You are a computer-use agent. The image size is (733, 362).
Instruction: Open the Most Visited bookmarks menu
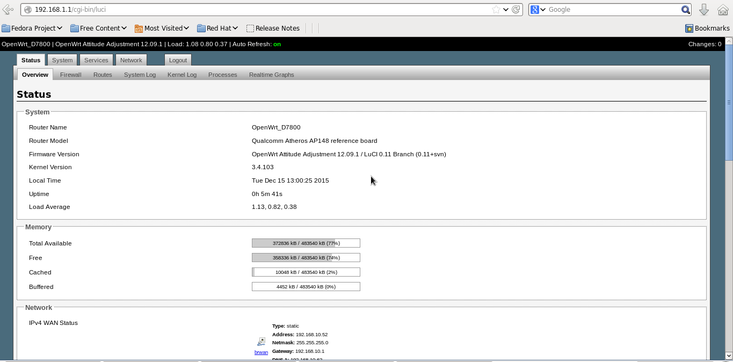coord(162,28)
